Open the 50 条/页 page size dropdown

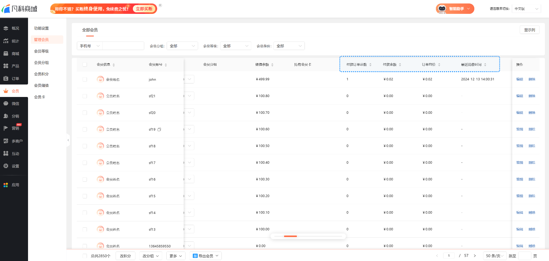point(495,256)
